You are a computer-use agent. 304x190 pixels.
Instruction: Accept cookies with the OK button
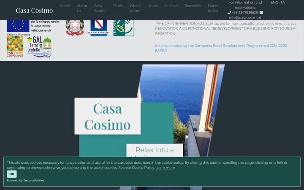12,174
